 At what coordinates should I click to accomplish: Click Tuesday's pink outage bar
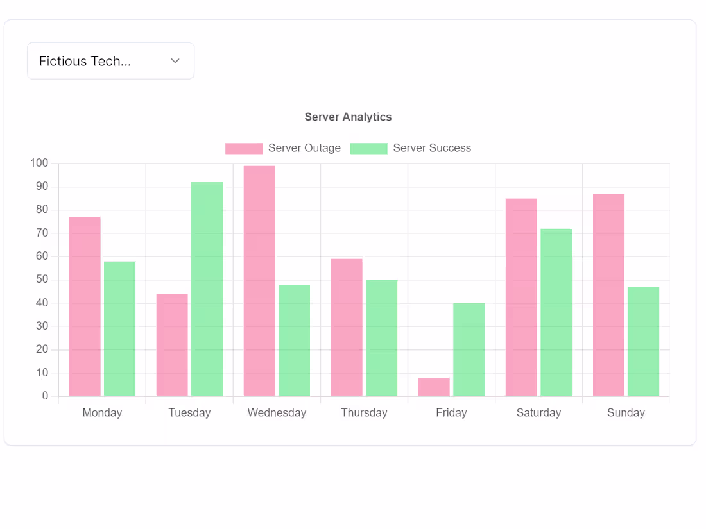172,345
